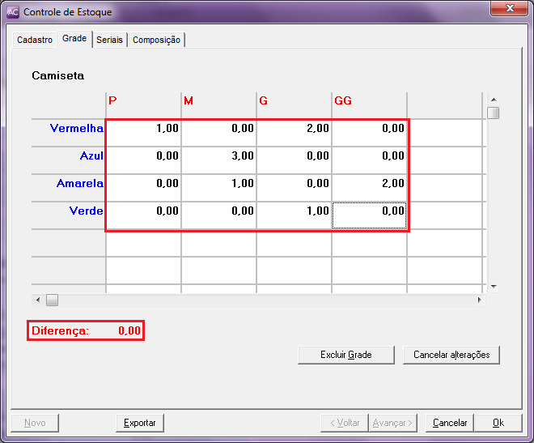
Task: Click the Cancelar button at bottom
Action: click(x=450, y=423)
